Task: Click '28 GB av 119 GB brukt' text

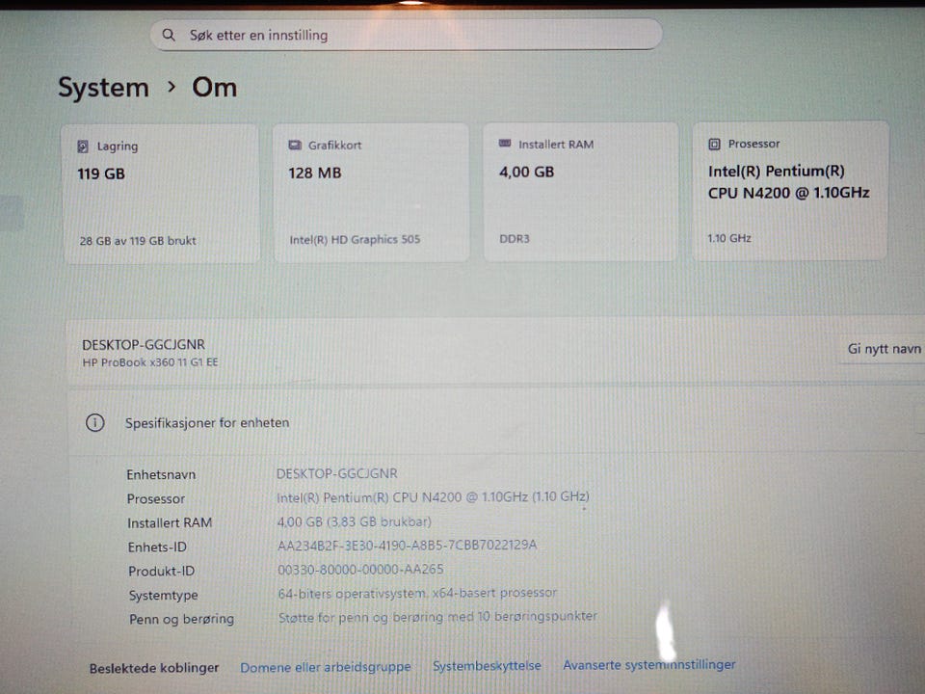Action: tap(138, 241)
